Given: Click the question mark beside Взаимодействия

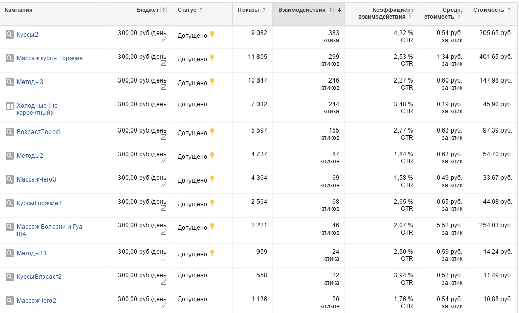Looking at the screenshot, I should click(331, 10).
